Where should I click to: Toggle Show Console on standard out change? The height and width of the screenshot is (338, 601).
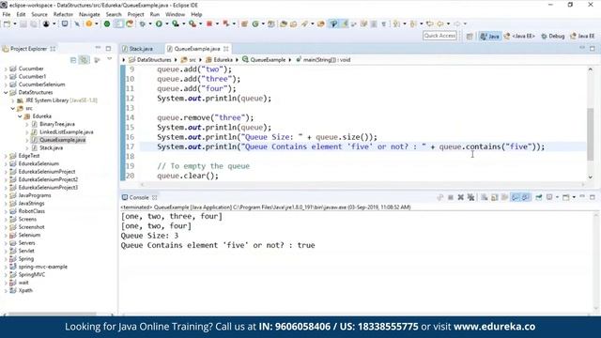click(515, 197)
